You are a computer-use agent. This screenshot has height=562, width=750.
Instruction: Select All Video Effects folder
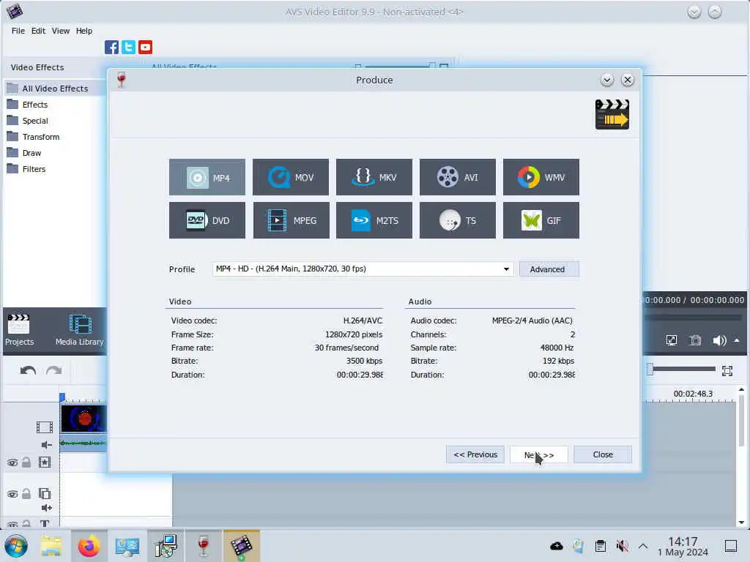[x=55, y=89]
